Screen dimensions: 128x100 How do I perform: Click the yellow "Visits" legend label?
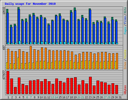click(125, 54)
